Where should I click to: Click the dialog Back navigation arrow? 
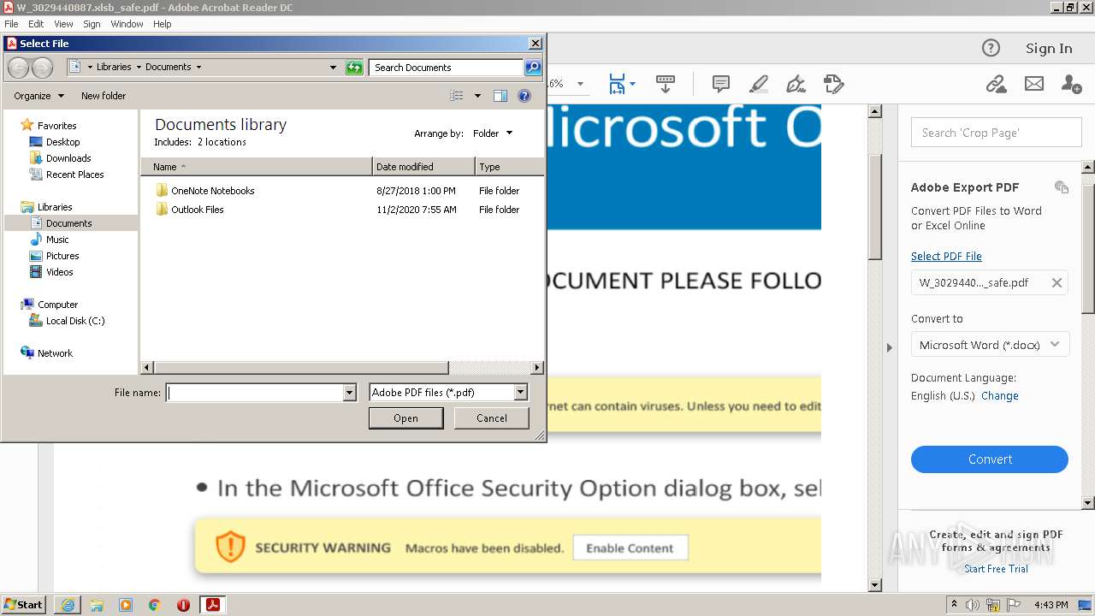pos(18,67)
